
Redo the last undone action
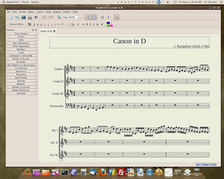51,17
